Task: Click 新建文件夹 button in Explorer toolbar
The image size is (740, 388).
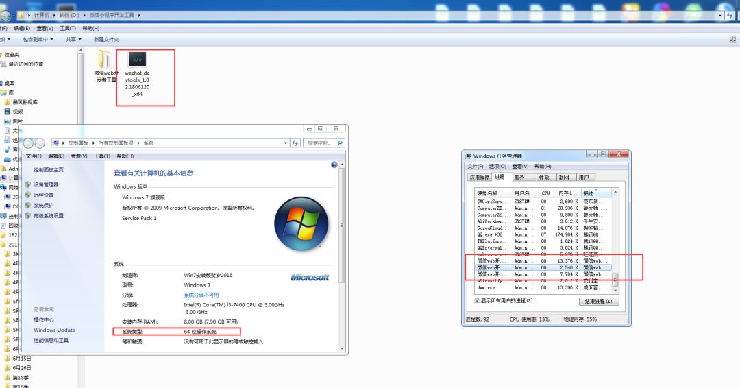Action: coord(106,40)
